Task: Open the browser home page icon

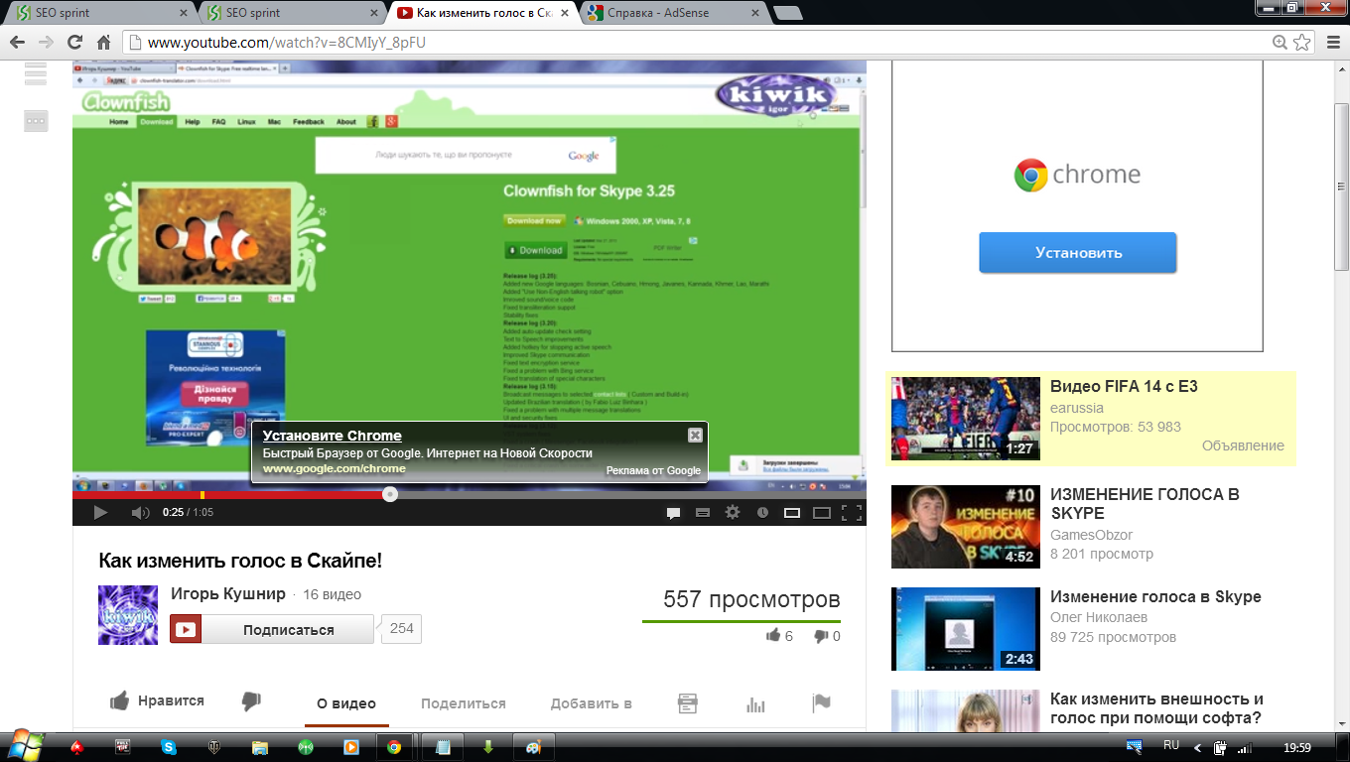Action: tap(103, 43)
